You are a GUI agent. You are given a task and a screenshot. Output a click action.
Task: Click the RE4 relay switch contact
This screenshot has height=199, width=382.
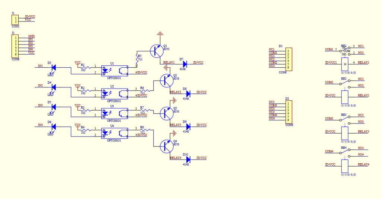345,152
